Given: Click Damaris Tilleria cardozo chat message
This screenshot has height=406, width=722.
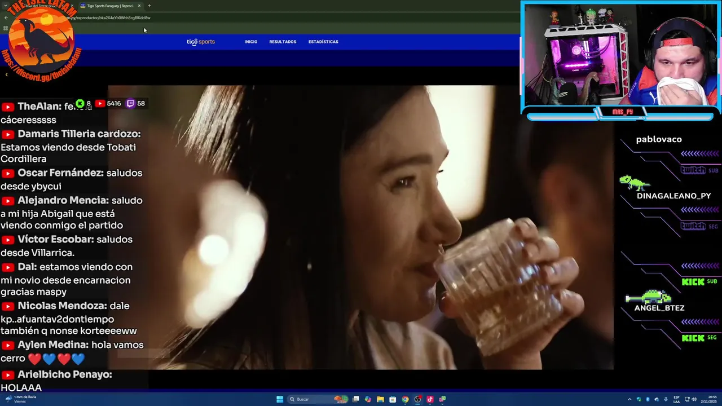Looking at the screenshot, I should click(71, 146).
